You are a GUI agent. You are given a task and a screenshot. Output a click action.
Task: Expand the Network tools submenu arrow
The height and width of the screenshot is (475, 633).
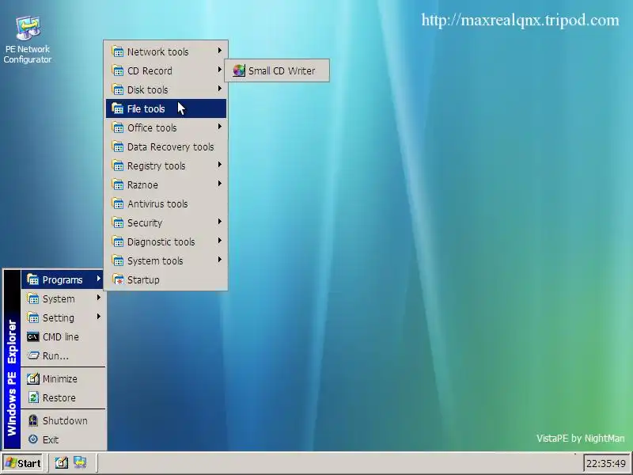[220, 51]
